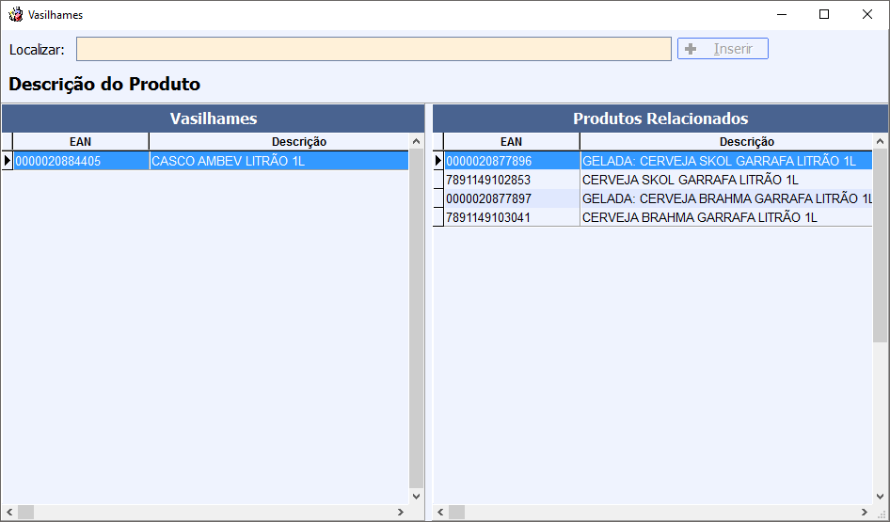Screen dimensions: 890x522
Task: Click row selector beside EAN 0000020877897
Action: tap(438, 198)
